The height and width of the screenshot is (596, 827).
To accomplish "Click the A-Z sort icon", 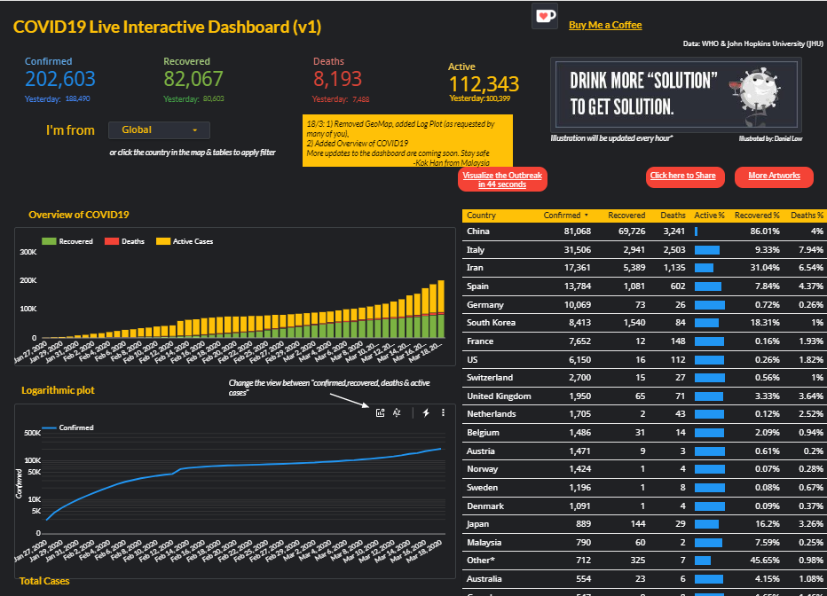I will [x=397, y=412].
